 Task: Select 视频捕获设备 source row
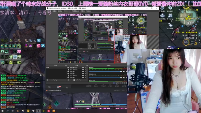pos(77,68)
